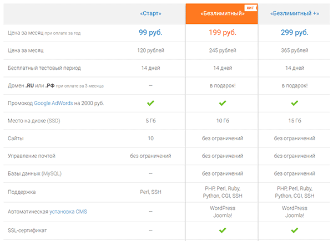Click the 299 руб. price

coord(295,33)
